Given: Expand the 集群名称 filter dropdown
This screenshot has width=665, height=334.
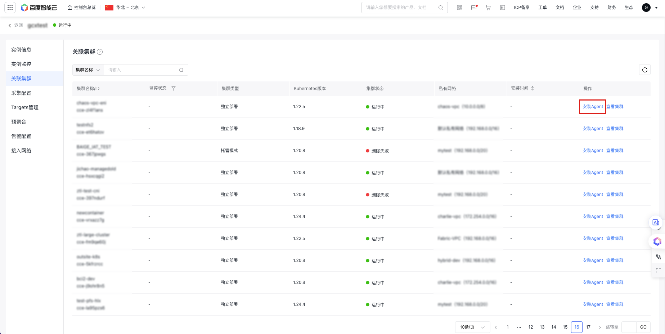Looking at the screenshot, I should pos(88,70).
